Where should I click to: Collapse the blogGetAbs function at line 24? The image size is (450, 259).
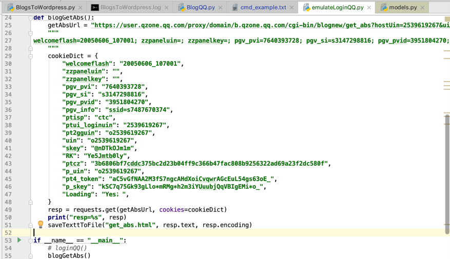pyautogui.click(x=30, y=18)
